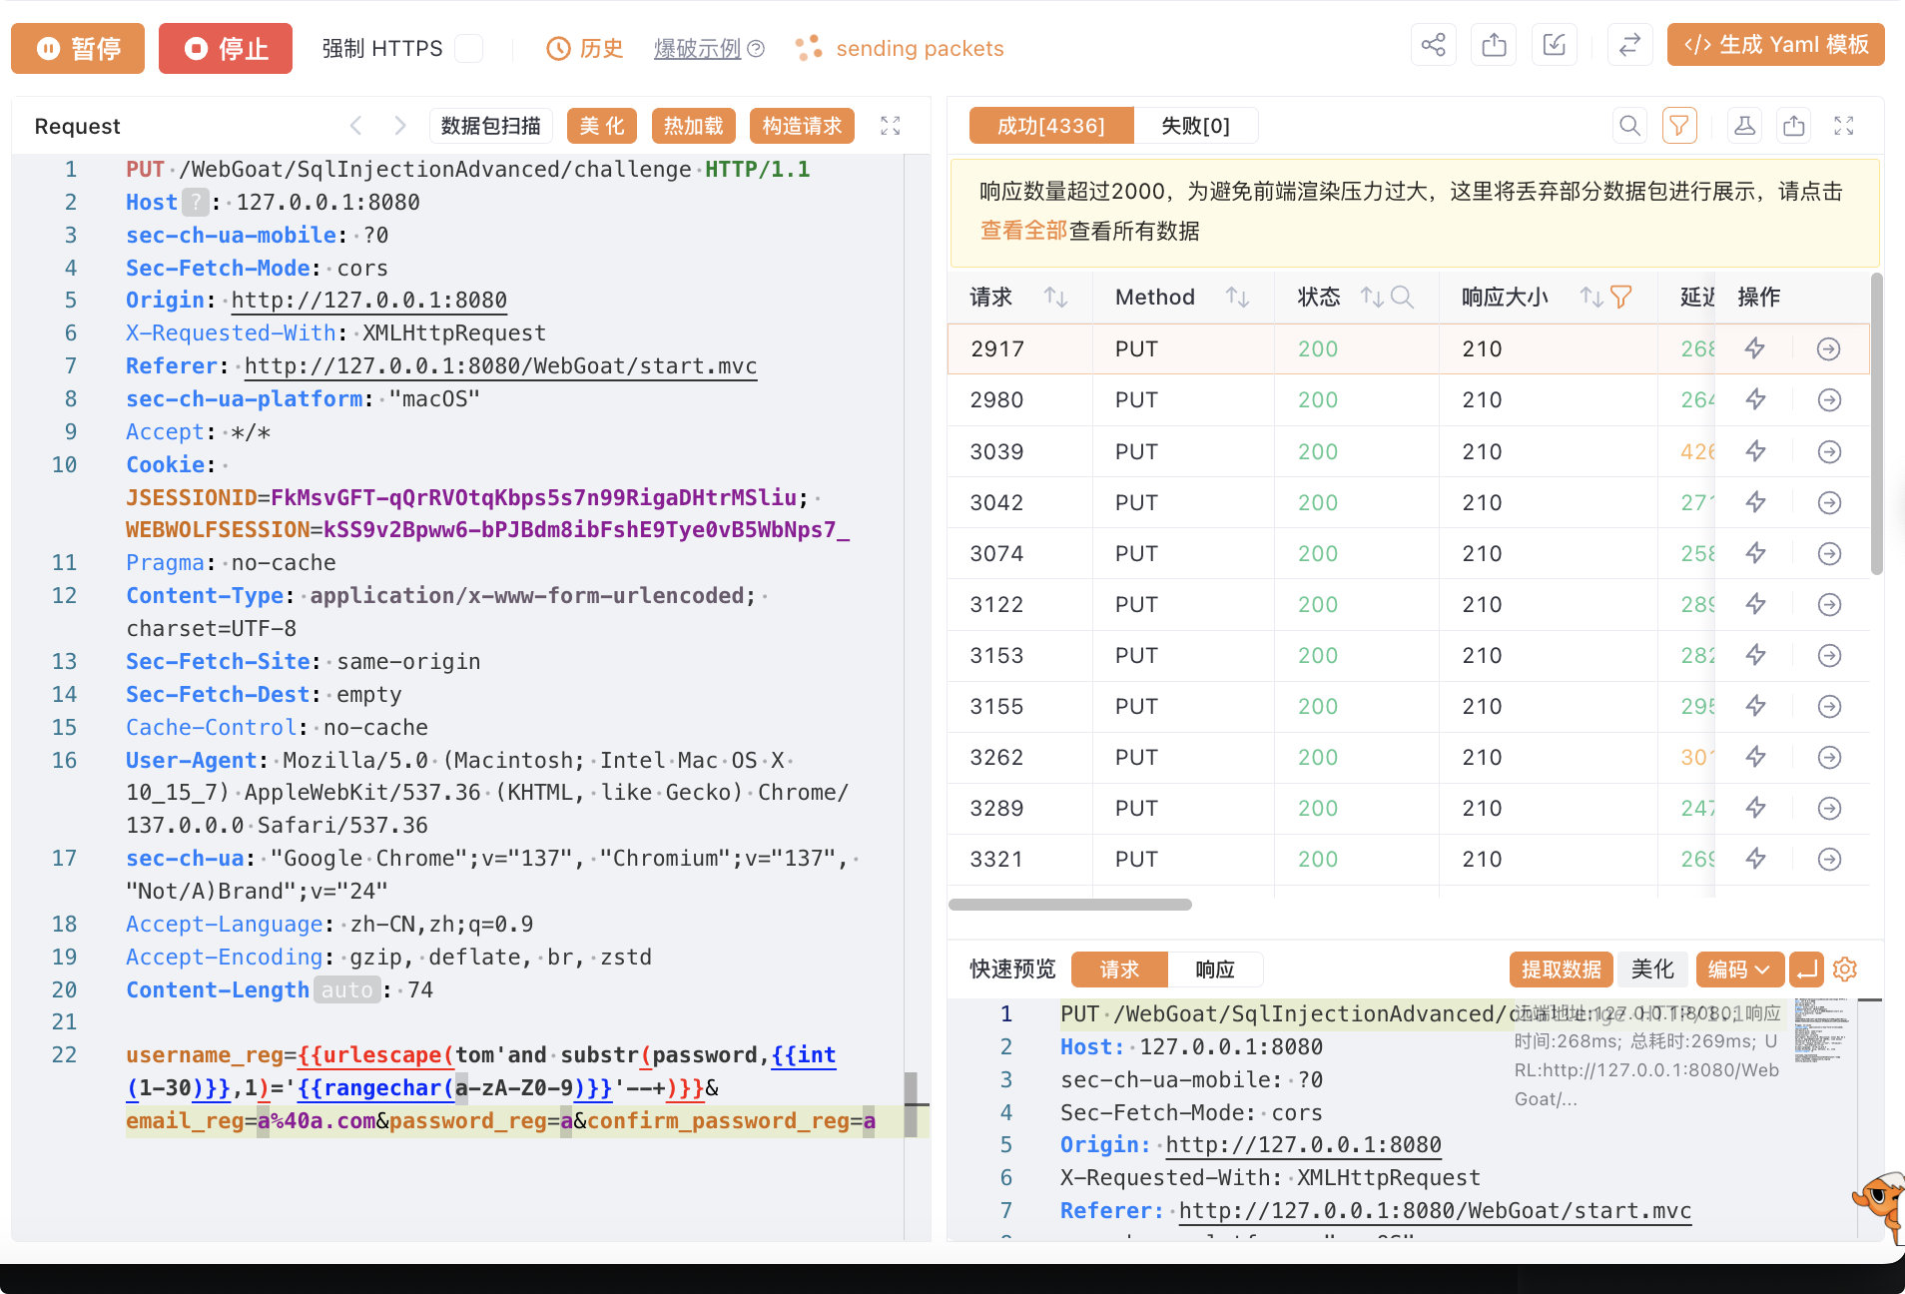Toggle line wrap icon in quick preview
The width and height of the screenshot is (1905, 1294).
click(x=1806, y=970)
